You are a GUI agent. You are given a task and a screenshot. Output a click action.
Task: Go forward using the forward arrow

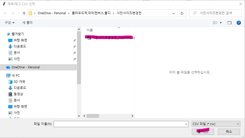coord(12,13)
